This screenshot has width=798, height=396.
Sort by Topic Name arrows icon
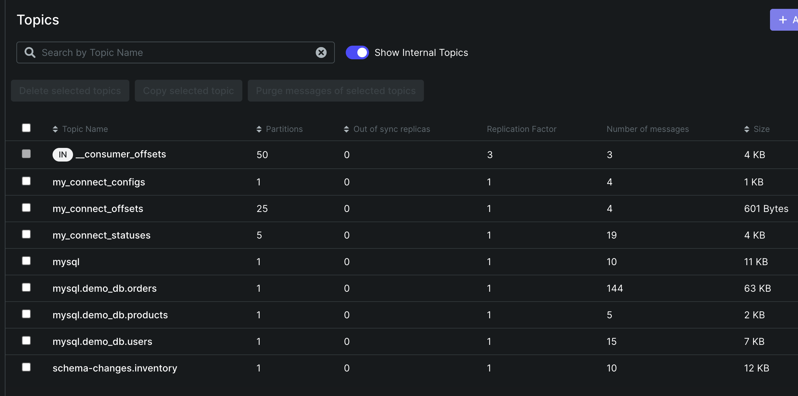[55, 129]
